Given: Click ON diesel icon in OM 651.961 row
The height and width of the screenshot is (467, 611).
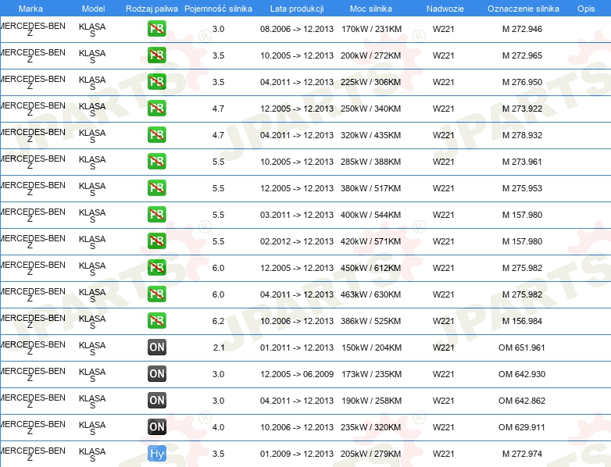Looking at the screenshot, I should pyautogui.click(x=157, y=347).
